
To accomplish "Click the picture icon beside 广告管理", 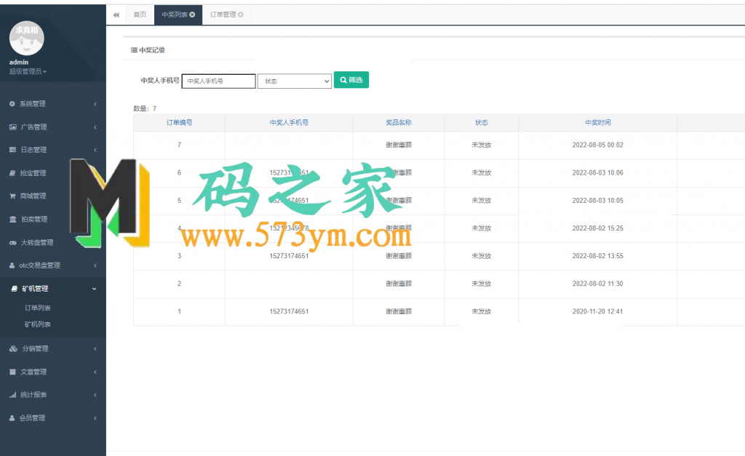I will [x=12, y=127].
